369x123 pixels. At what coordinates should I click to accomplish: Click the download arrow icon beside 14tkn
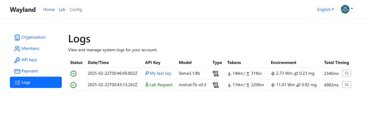(229, 74)
